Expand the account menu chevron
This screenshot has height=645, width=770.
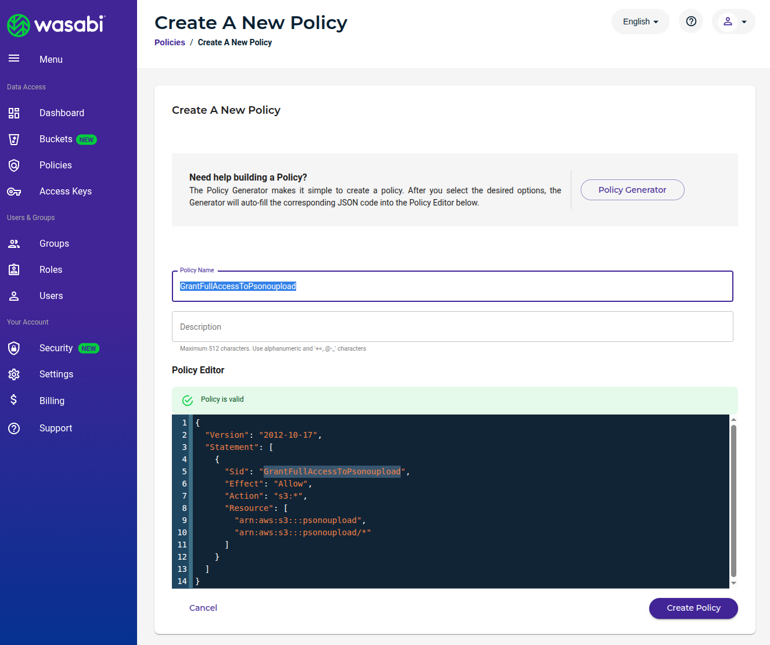[744, 21]
